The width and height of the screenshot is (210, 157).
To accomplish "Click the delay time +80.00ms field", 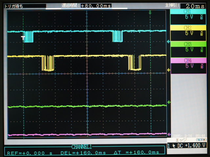I will click(x=96, y=6).
